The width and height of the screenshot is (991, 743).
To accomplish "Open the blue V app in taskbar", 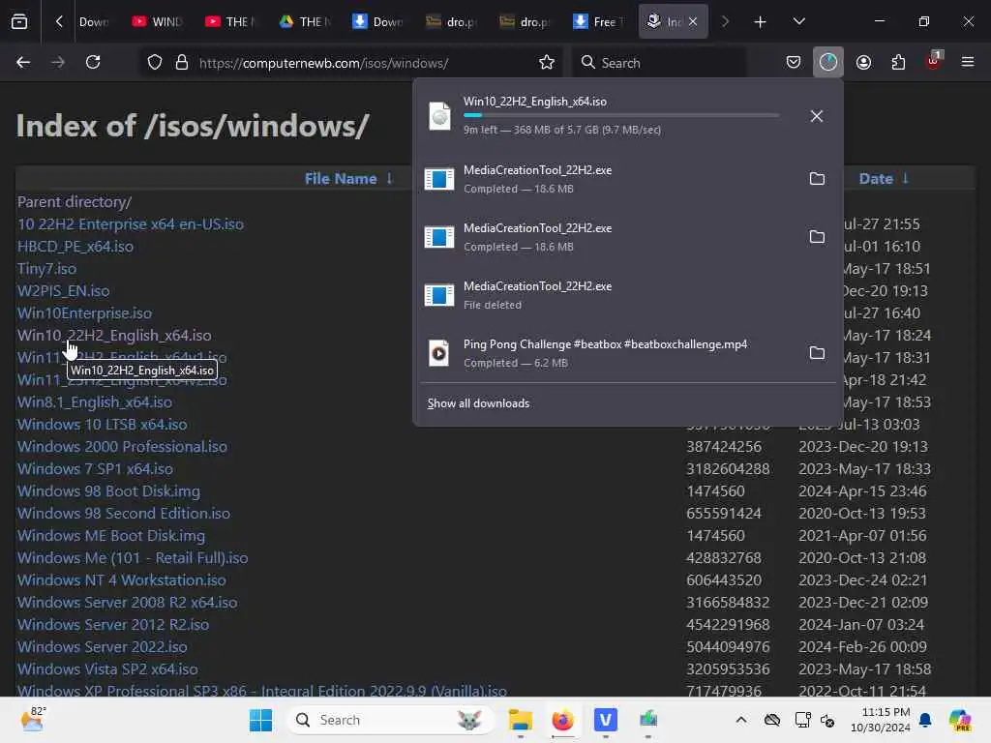I will tap(606, 720).
